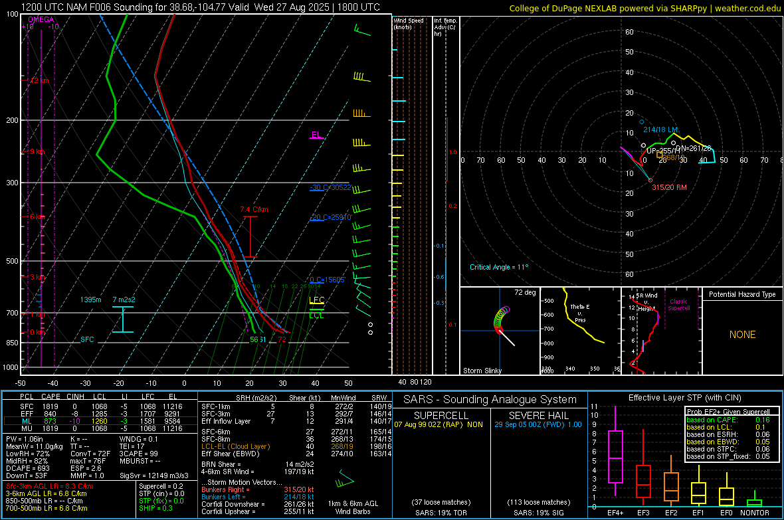Click the magenta EL level label
The height and width of the screenshot is (520, 784).
tap(316, 135)
